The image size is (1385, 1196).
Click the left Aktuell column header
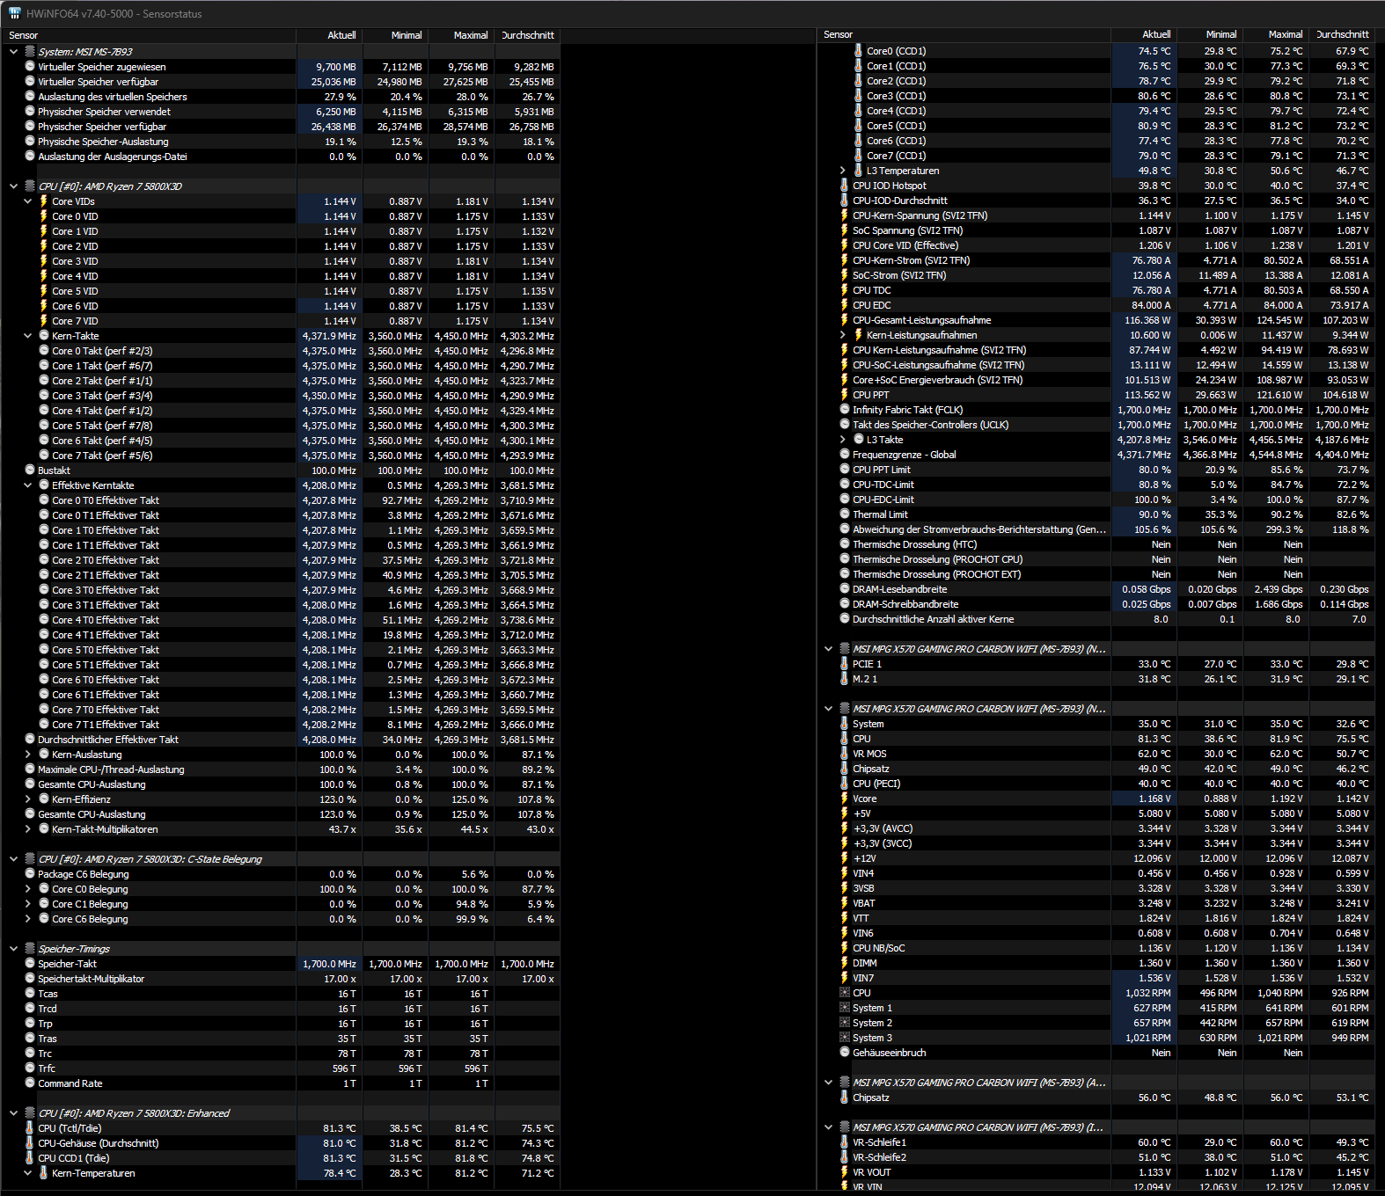point(329,35)
